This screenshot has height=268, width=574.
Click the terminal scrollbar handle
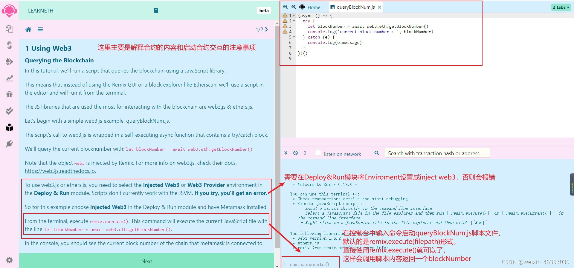tap(572, 184)
